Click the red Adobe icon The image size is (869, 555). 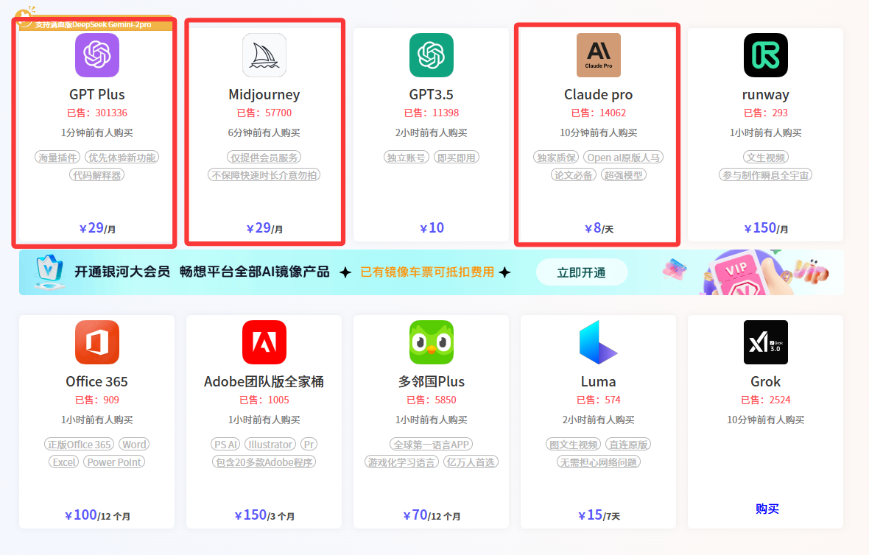264,342
